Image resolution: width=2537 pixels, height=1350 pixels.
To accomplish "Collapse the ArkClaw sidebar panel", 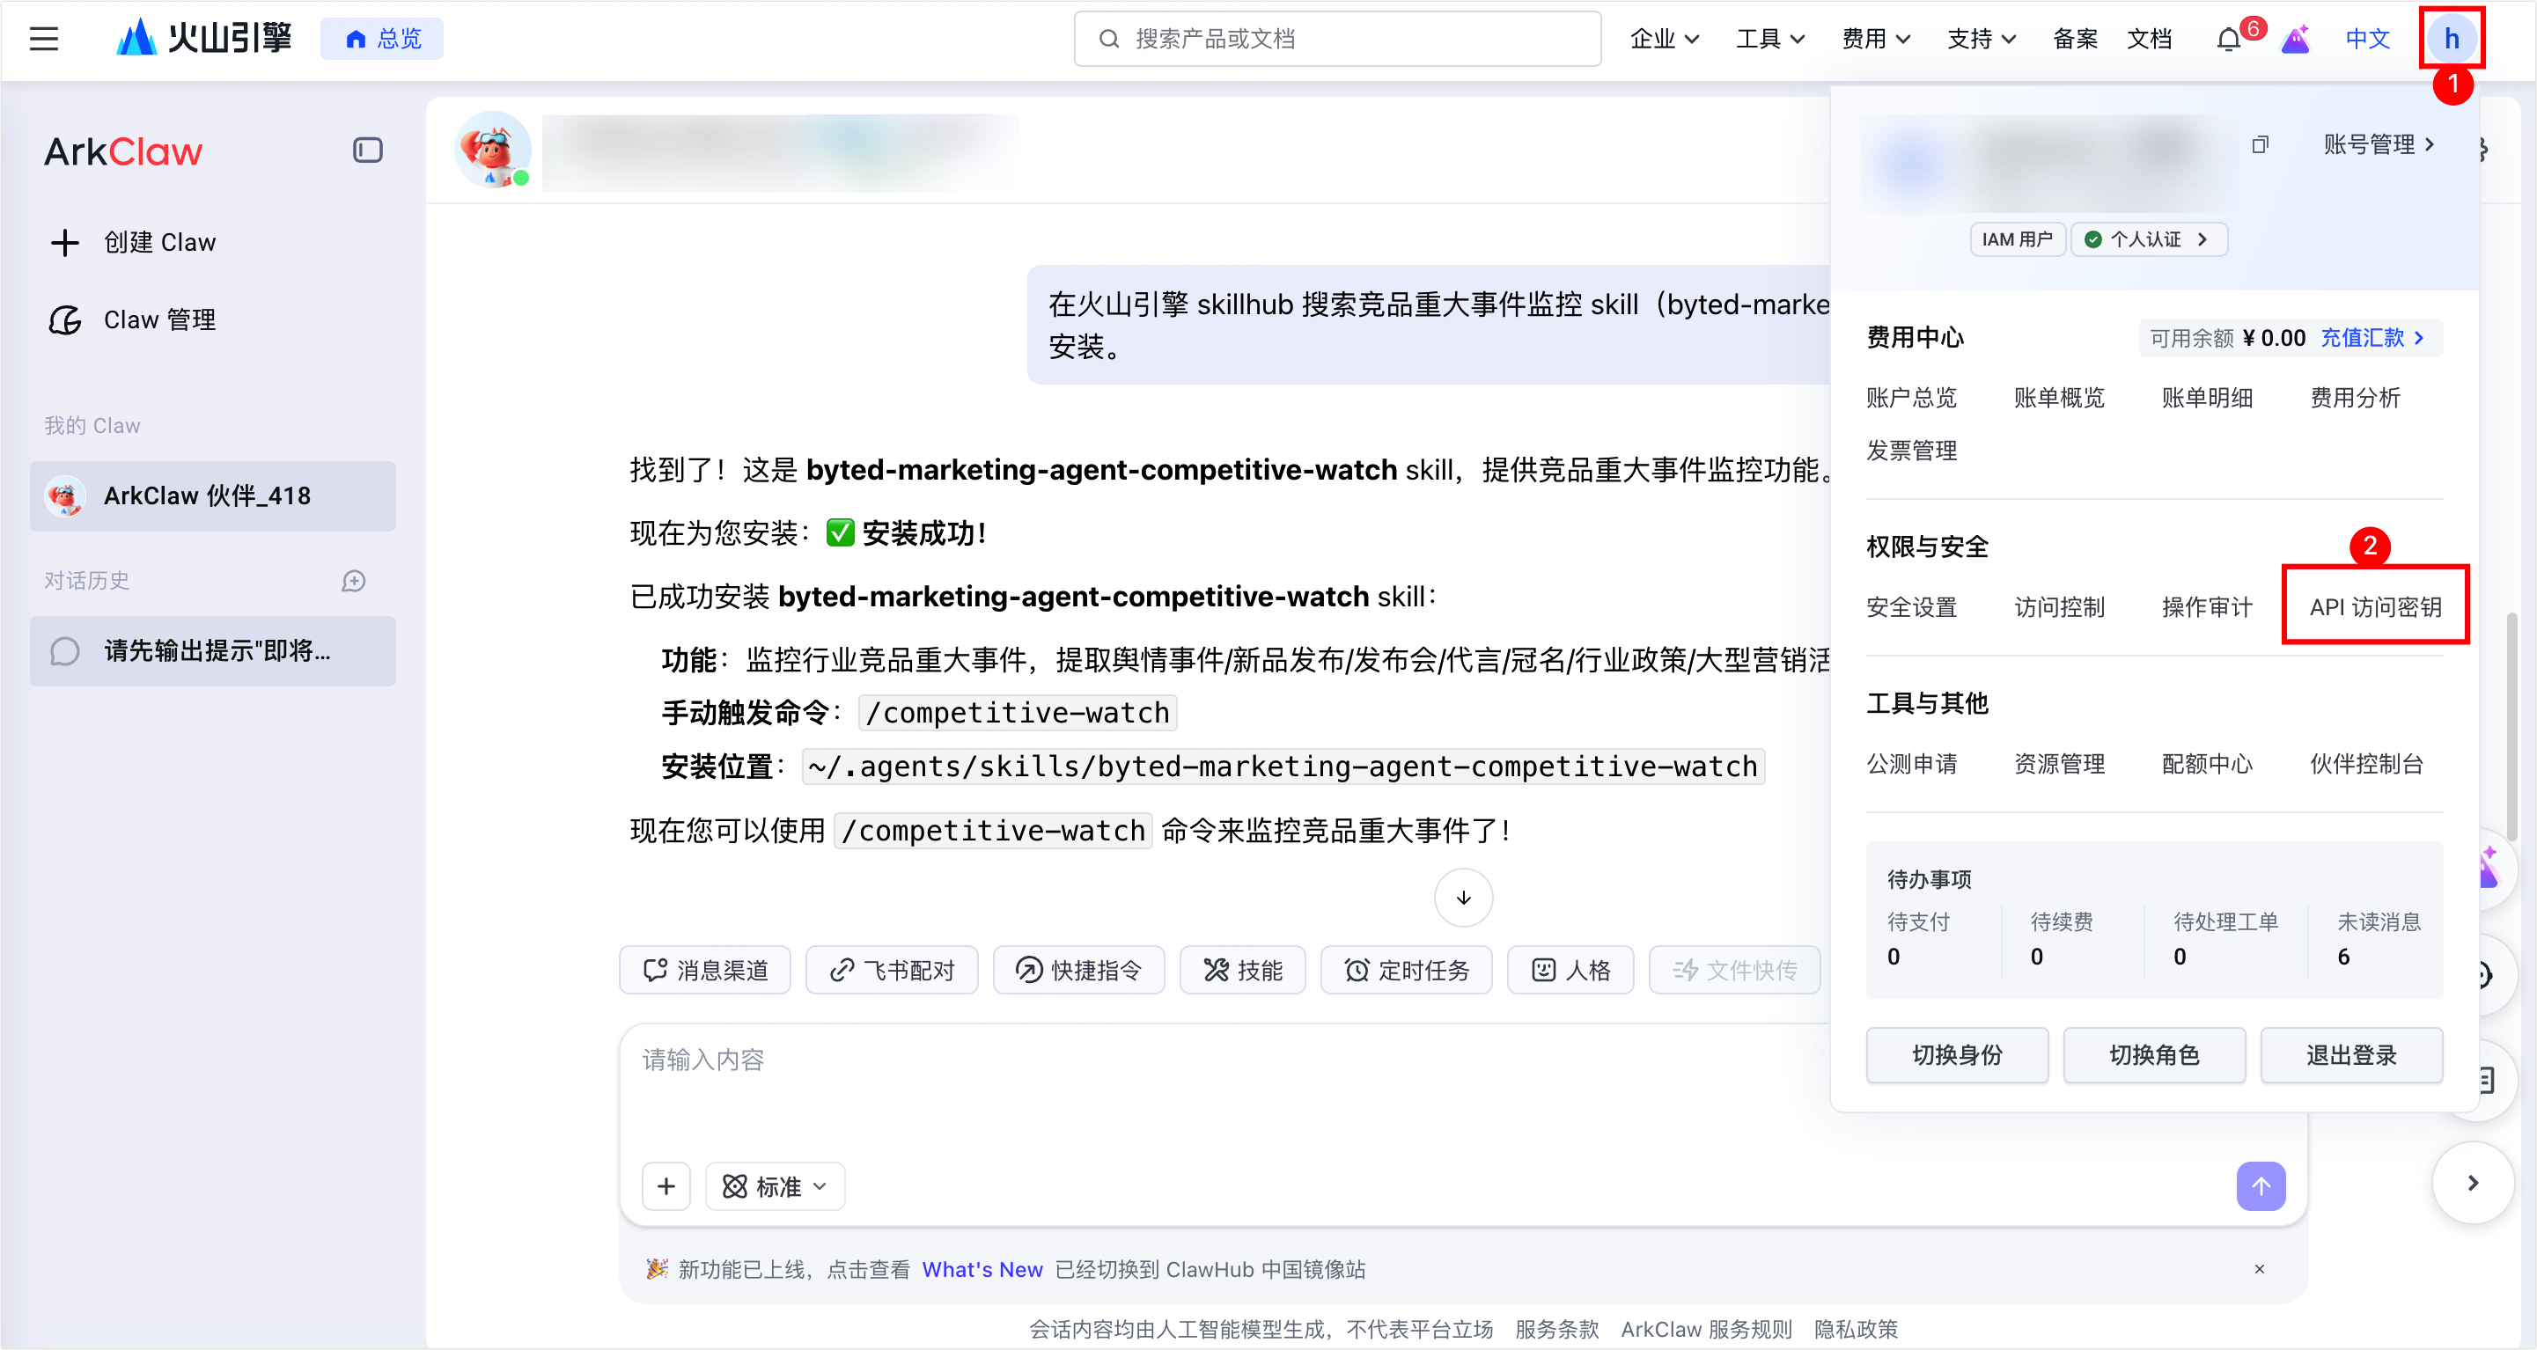I will (x=367, y=150).
